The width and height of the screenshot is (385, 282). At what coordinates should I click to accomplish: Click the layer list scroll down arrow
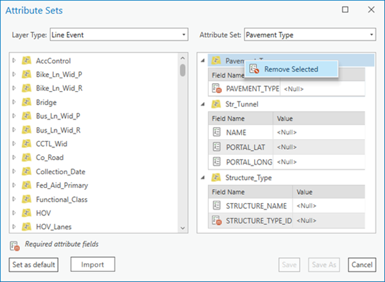[x=182, y=228]
